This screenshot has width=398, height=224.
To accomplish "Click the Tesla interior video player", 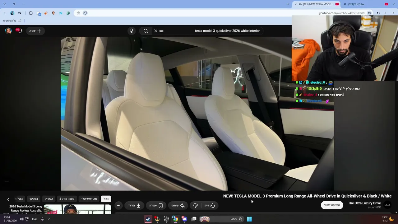I will point(197,114).
